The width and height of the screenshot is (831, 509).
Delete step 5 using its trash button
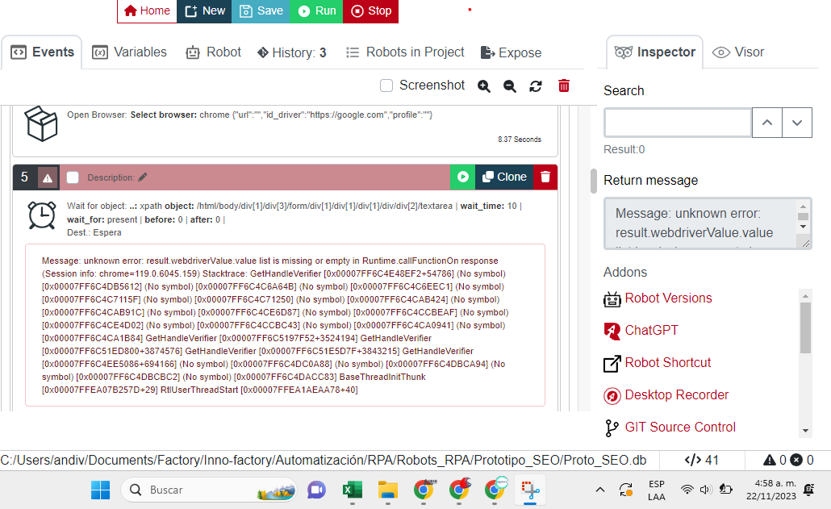(x=545, y=177)
